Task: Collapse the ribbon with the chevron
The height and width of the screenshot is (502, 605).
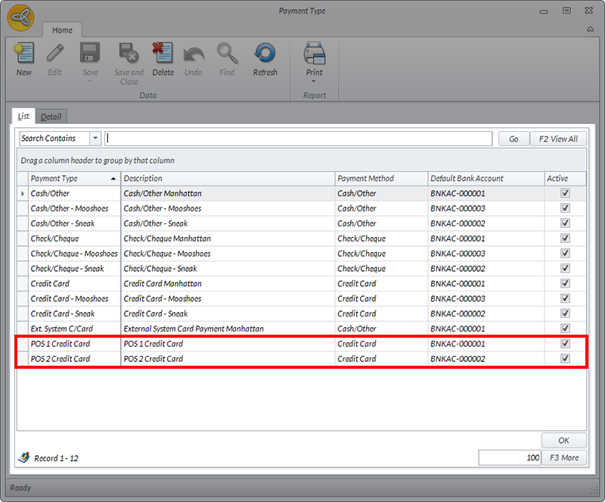Action: coord(590,30)
